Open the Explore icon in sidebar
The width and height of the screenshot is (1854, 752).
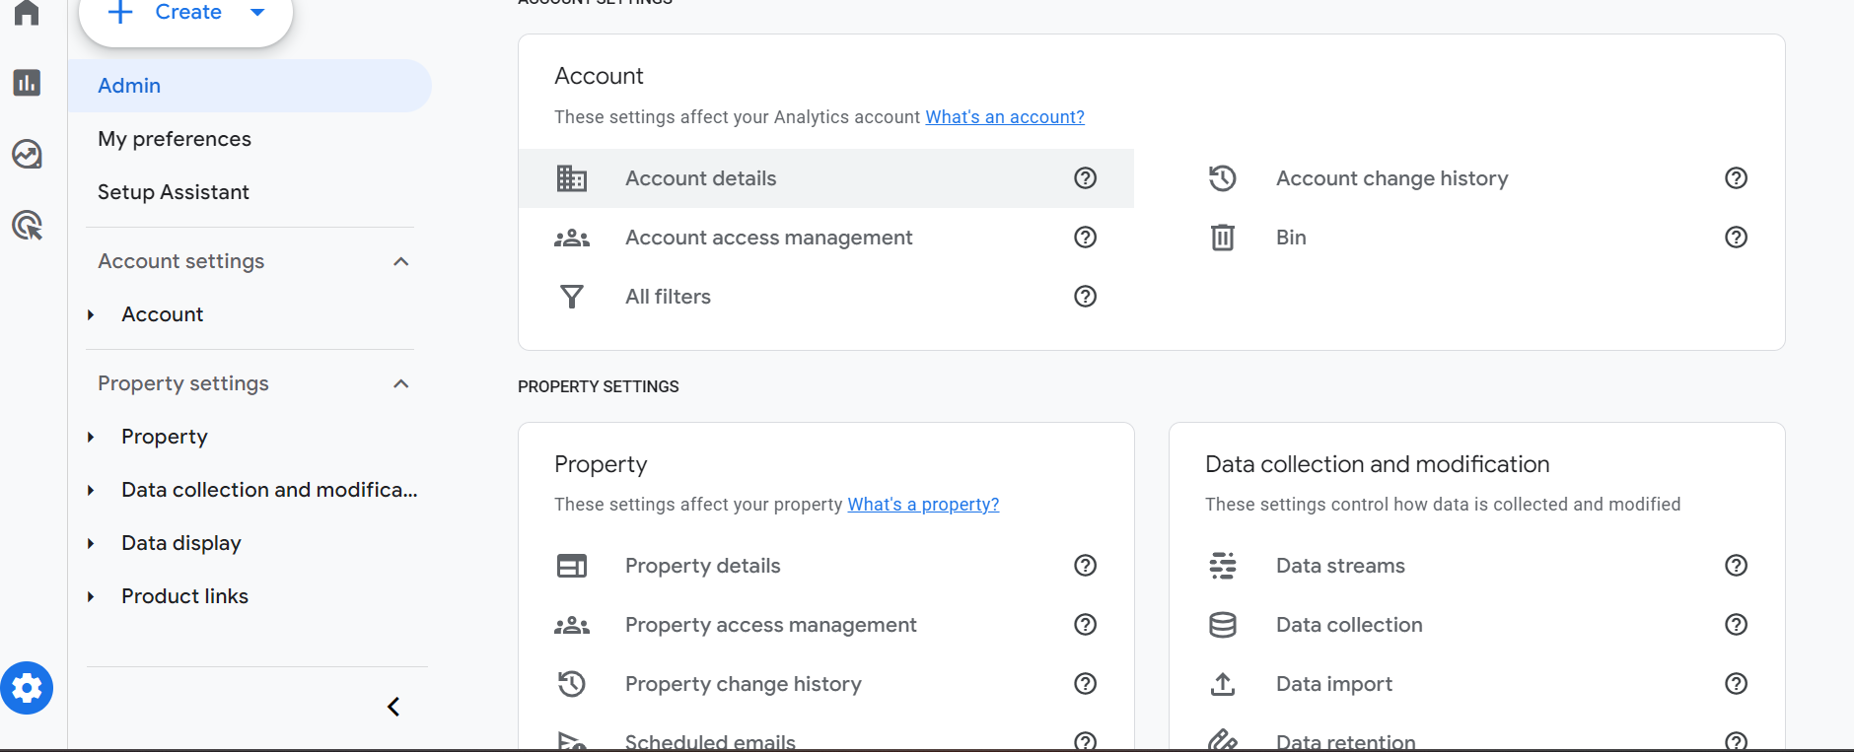point(27,154)
